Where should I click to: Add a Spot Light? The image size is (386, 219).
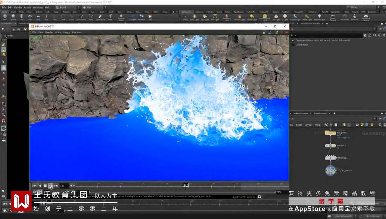[x=205, y=17]
